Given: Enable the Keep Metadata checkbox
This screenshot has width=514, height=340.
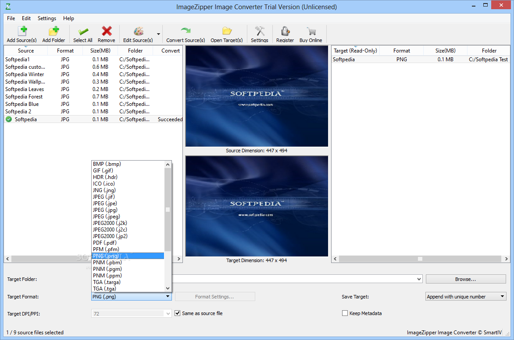Looking at the screenshot, I should (x=345, y=313).
